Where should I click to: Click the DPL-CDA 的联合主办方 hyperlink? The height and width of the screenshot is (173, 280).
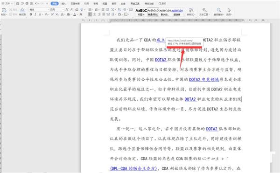point(133,168)
